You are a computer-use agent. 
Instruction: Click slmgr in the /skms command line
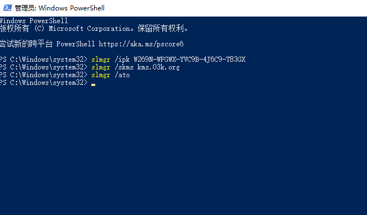click(x=101, y=67)
